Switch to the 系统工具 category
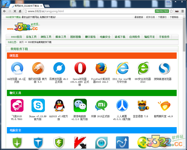The image size is (187, 150). (31, 37)
